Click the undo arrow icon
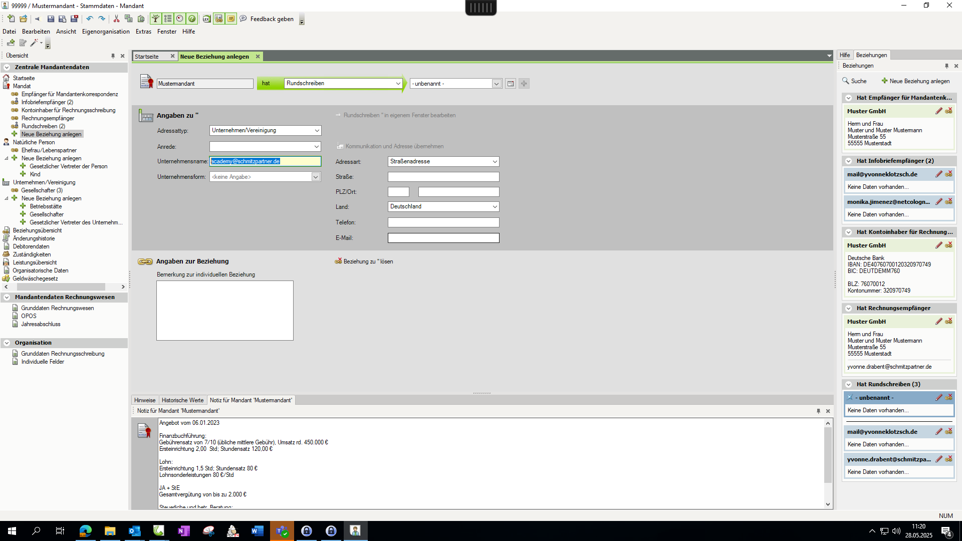The image size is (962, 541). coord(90,19)
